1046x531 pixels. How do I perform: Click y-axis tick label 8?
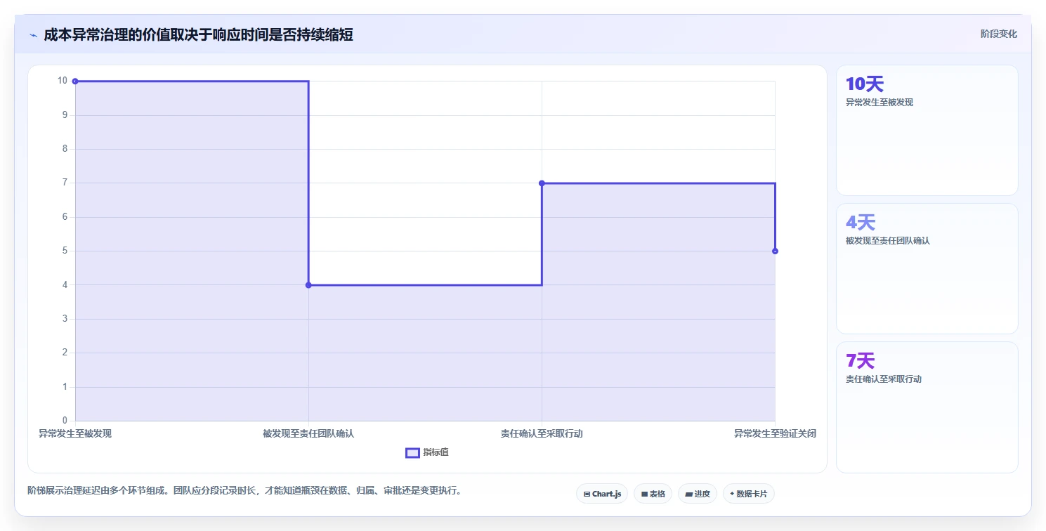tap(65, 149)
